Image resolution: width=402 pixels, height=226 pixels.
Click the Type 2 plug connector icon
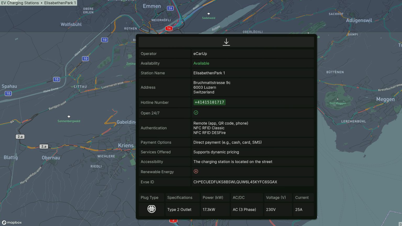[x=152, y=209]
